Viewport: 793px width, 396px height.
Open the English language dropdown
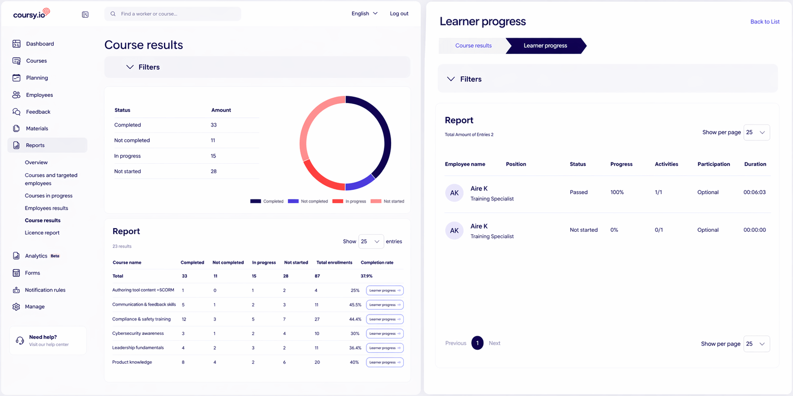coord(365,13)
